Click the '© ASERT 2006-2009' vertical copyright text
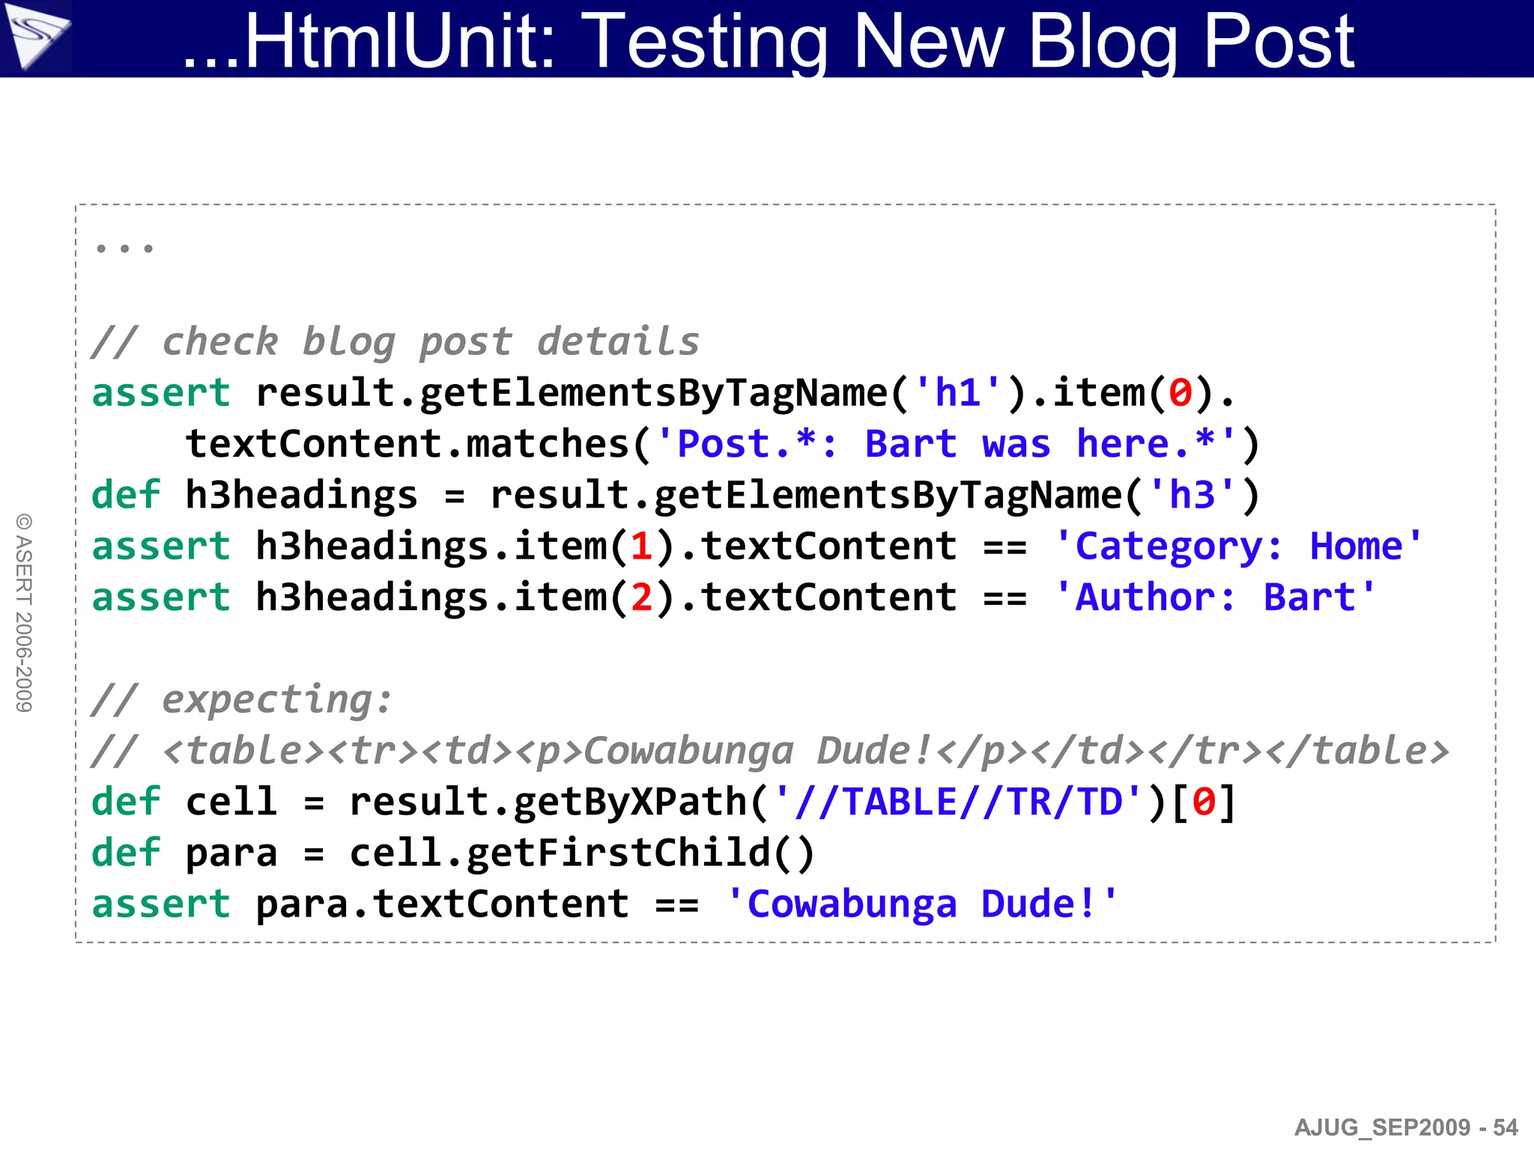 (x=24, y=612)
